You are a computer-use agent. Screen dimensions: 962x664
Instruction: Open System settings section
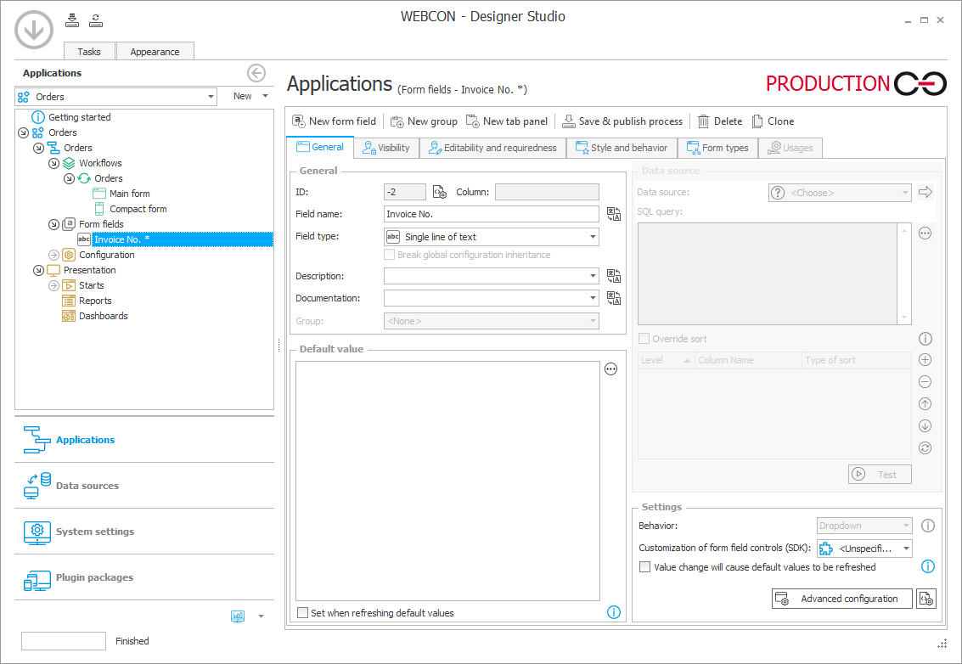pyautogui.click(x=144, y=532)
